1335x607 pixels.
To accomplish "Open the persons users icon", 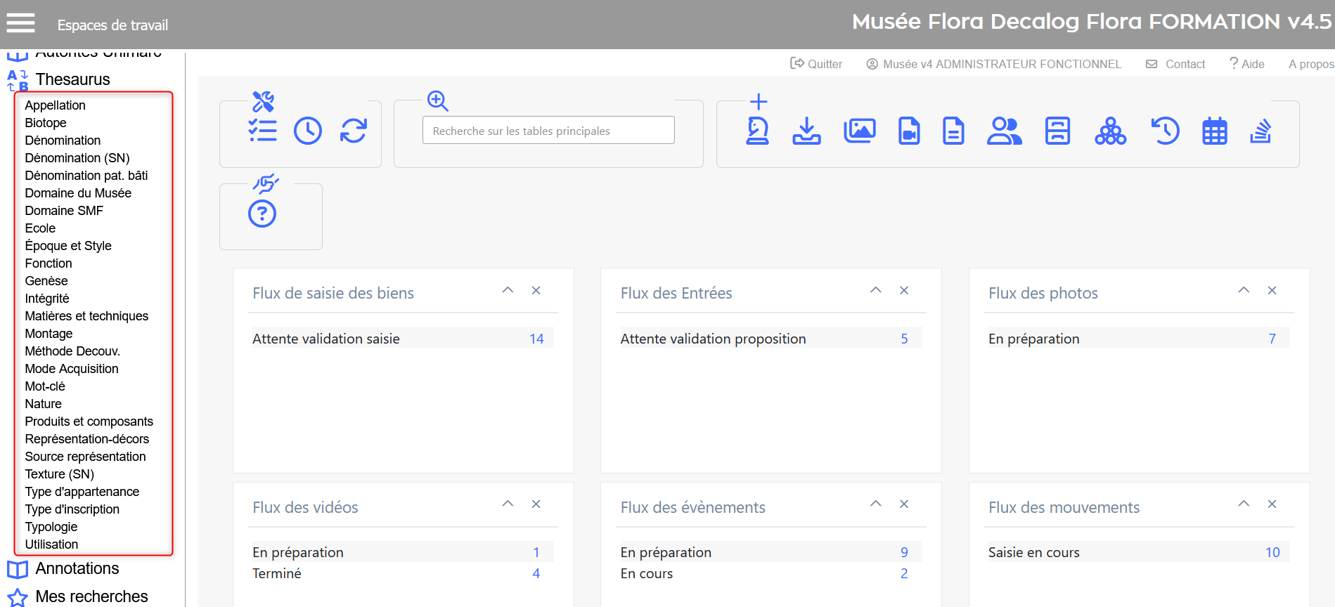I will pyautogui.click(x=1005, y=131).
